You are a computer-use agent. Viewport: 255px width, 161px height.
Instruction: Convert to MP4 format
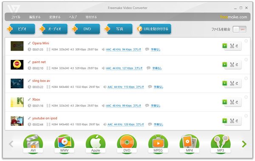pyautogui.click(x=189, y=144)
